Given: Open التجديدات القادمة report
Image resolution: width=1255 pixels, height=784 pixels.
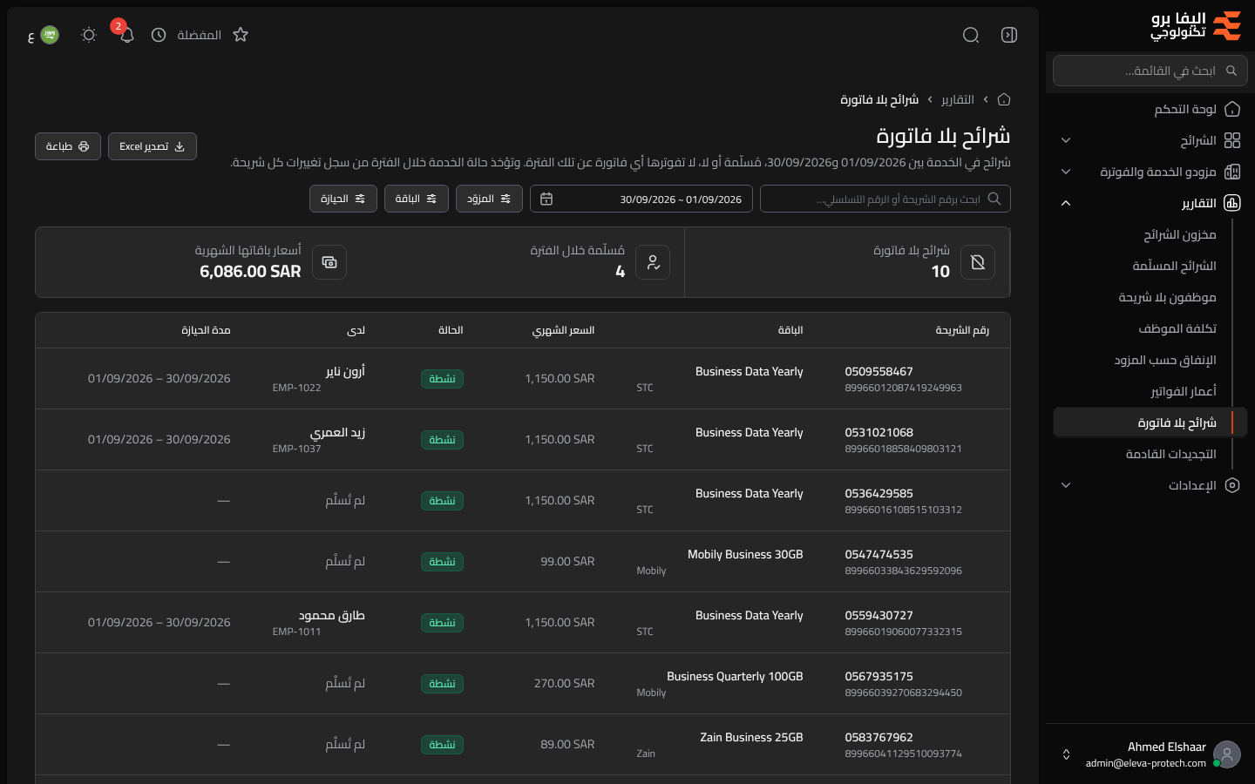Looking at the screenshot, I should pyautogui.click(x=1170, y=454).
